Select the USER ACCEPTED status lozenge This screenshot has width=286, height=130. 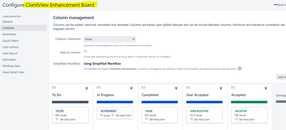tap(199, 111)
